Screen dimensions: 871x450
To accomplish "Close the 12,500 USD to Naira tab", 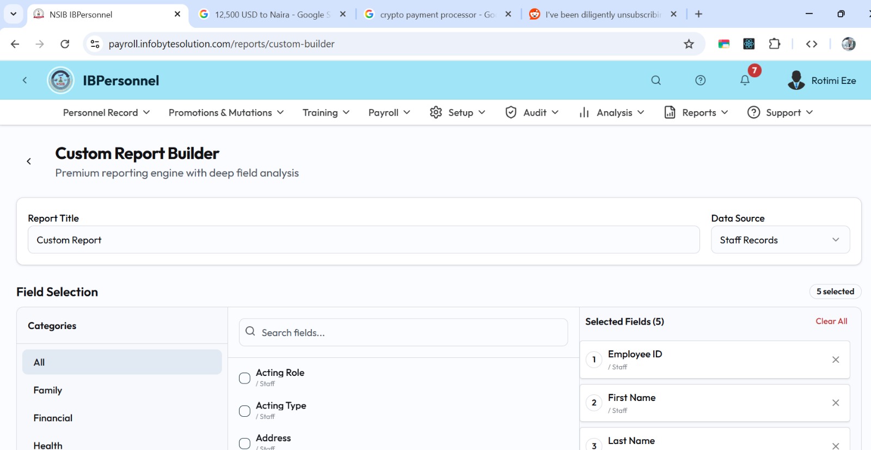I will (343, 14).
